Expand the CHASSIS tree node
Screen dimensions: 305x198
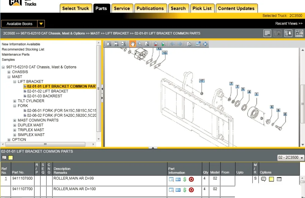tap(9, 72)
